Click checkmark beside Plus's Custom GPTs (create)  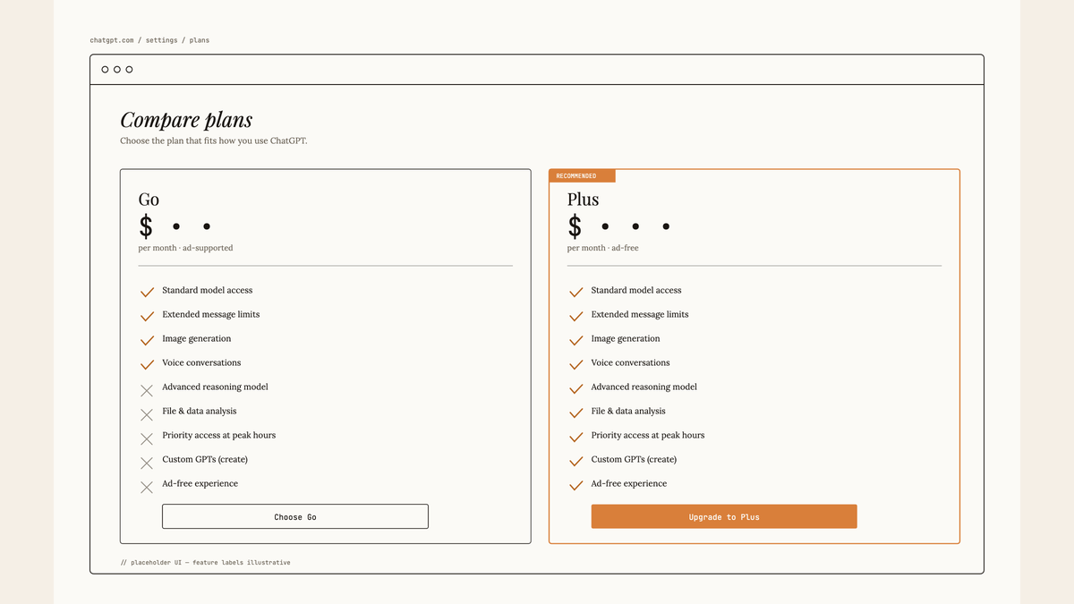(575, 461)
